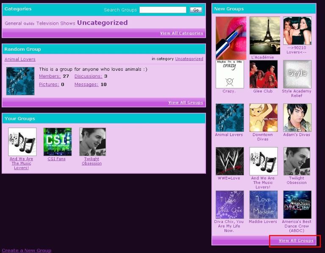The height and width of the screenshot is (253, 325).
Task: Click View All Groups in Random Group panel
Action: [x=186, y=103]
